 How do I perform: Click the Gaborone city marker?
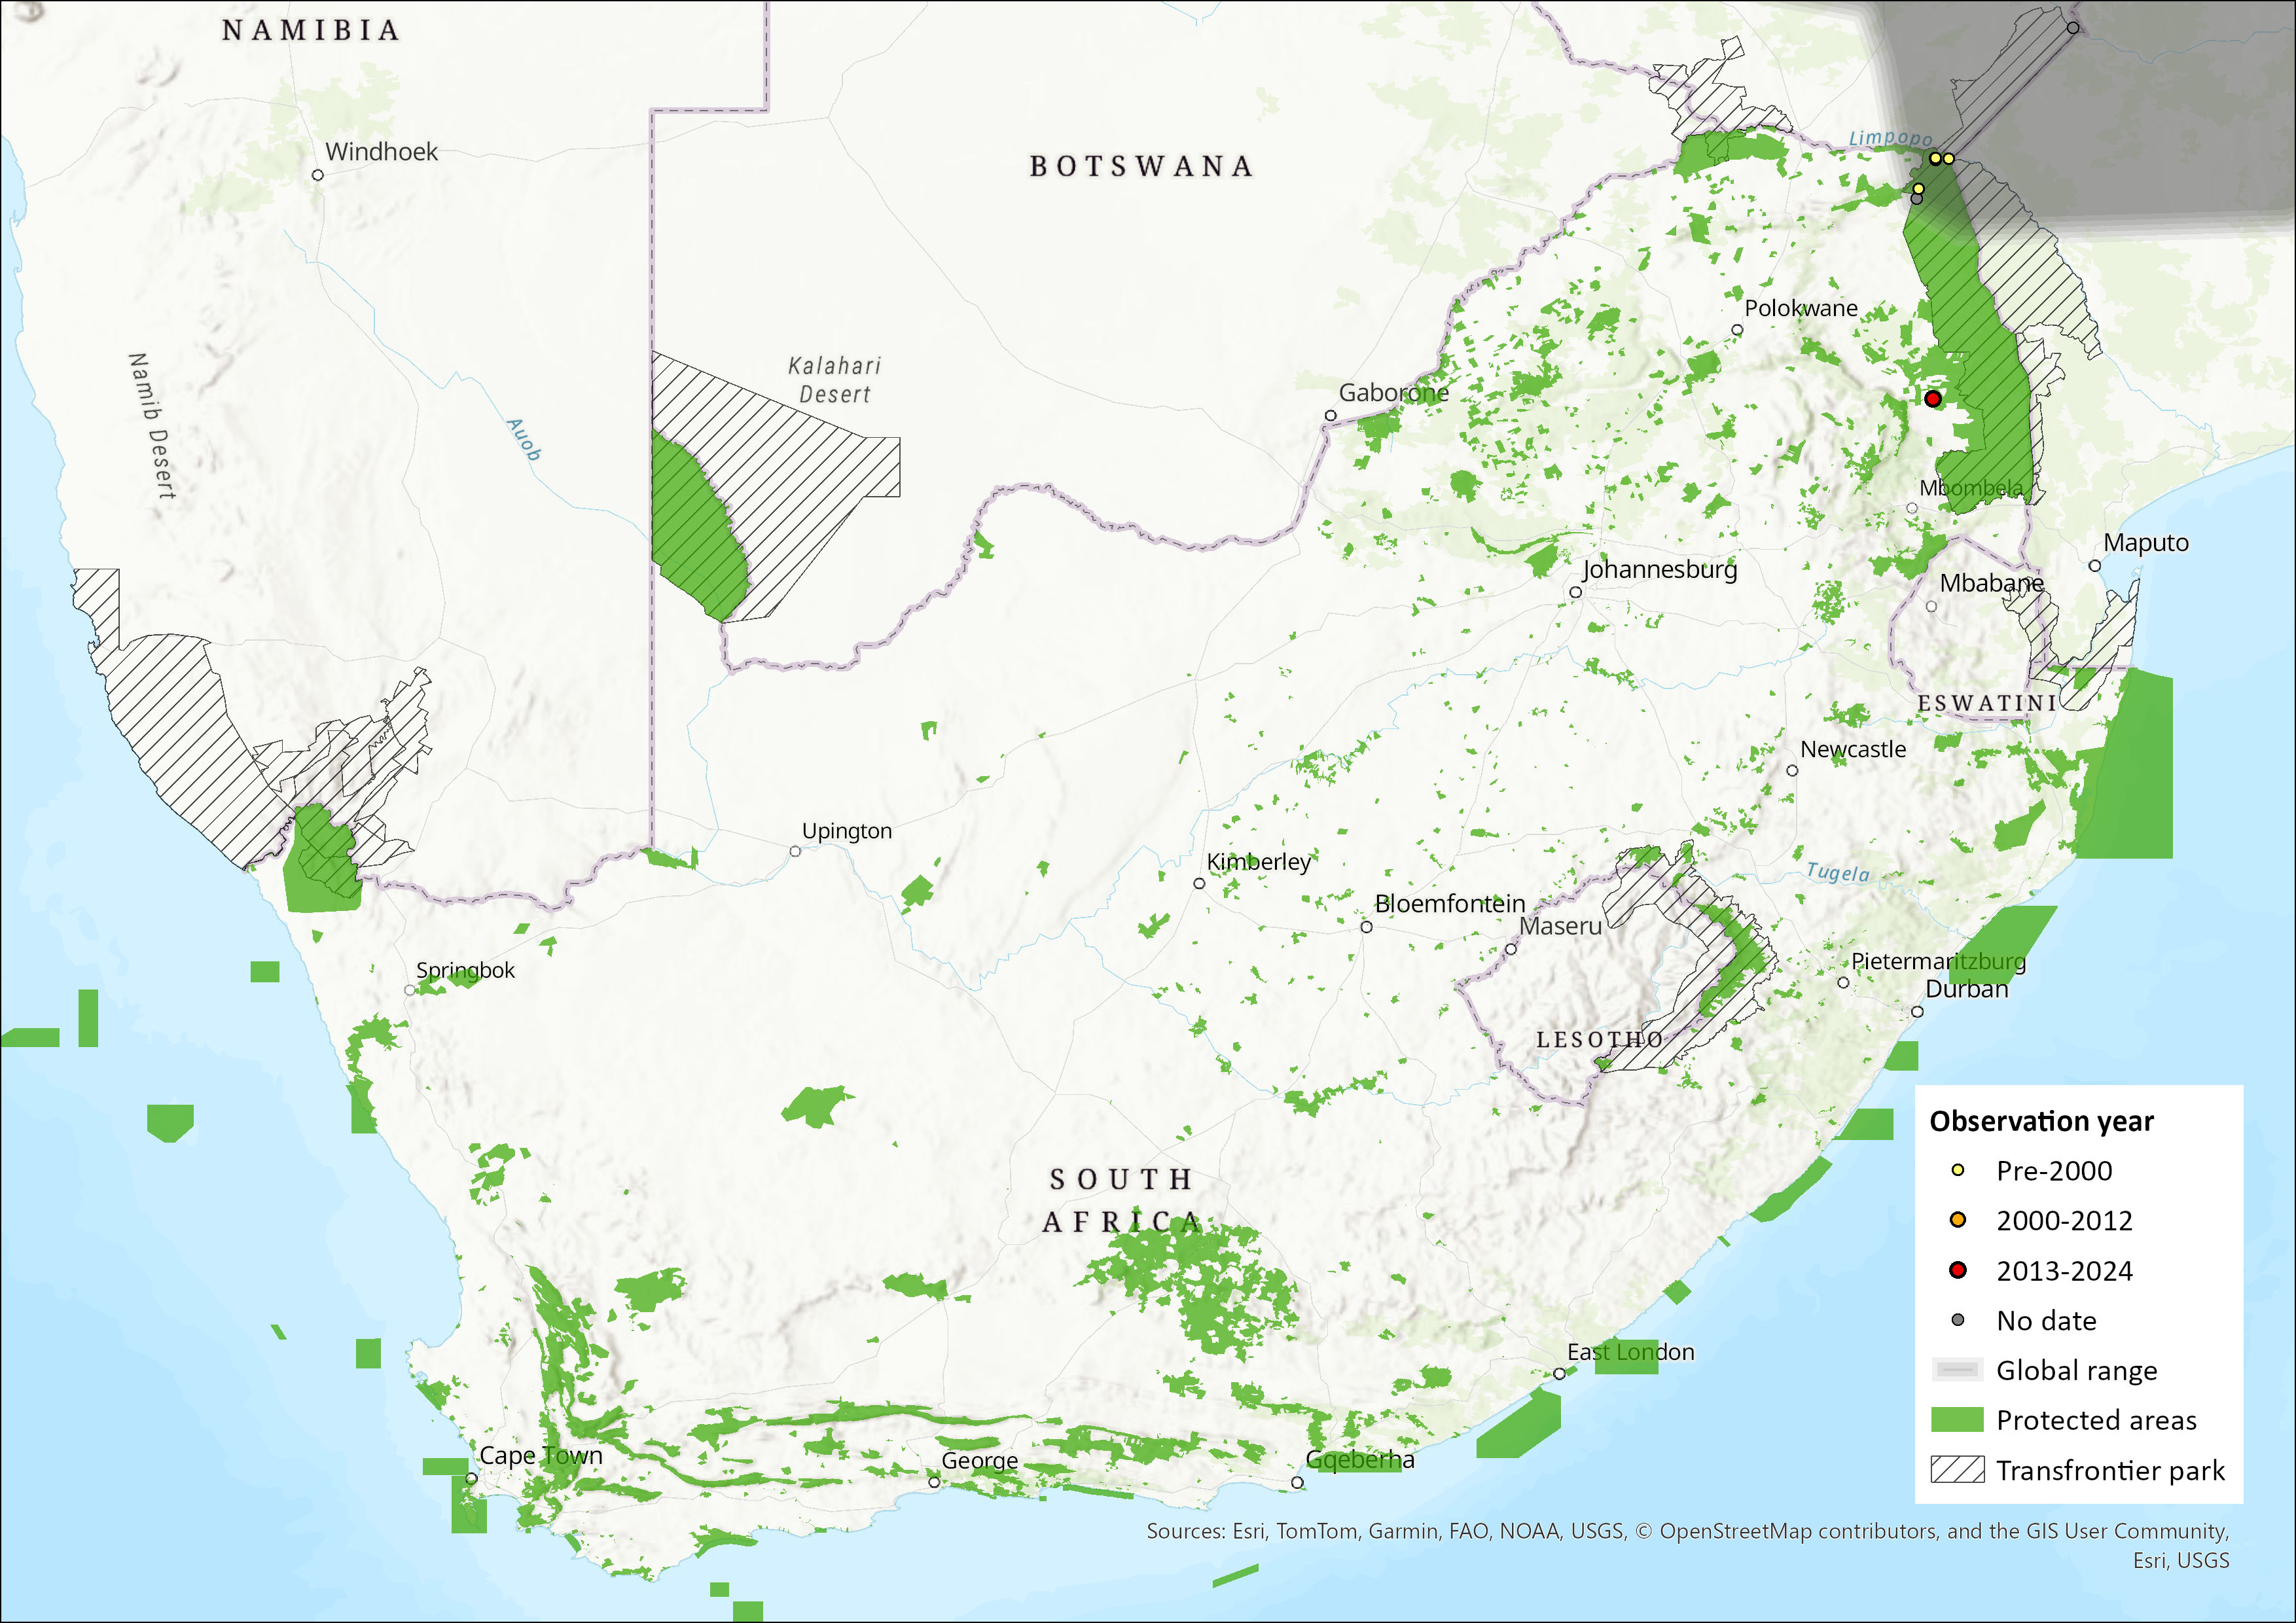point(1330,416)
